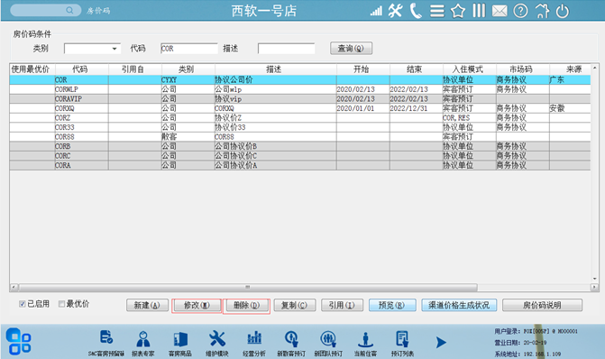Open 新散客预订 icon

click(291, 343)
